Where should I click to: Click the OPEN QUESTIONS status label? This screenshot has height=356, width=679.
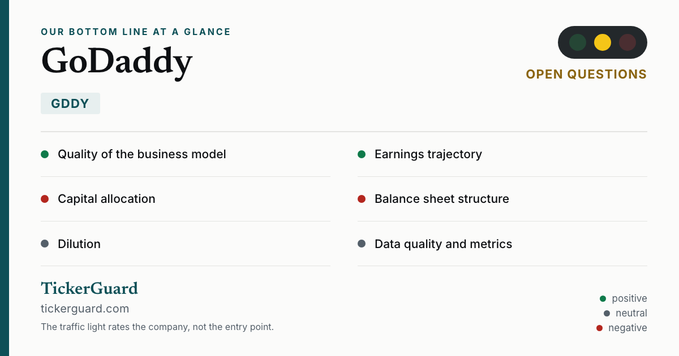(586, 75)
